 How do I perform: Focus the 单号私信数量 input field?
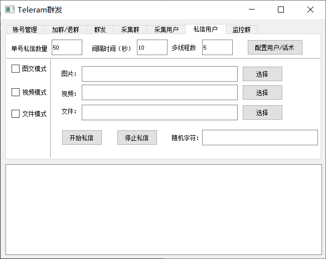click(x=67, y=48)
